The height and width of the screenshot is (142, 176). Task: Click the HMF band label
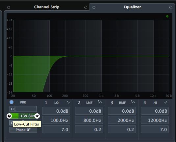pos(122,103)
